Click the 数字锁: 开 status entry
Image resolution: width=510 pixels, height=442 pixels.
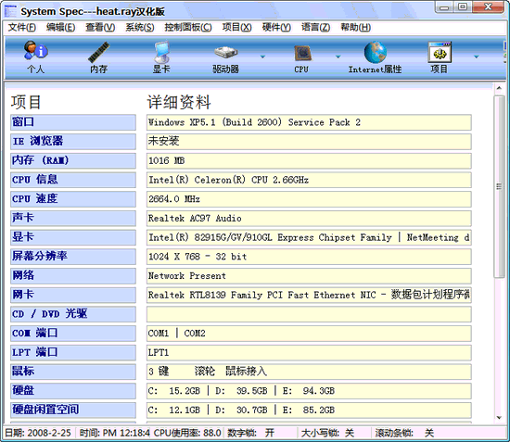[x=250, y=433]
